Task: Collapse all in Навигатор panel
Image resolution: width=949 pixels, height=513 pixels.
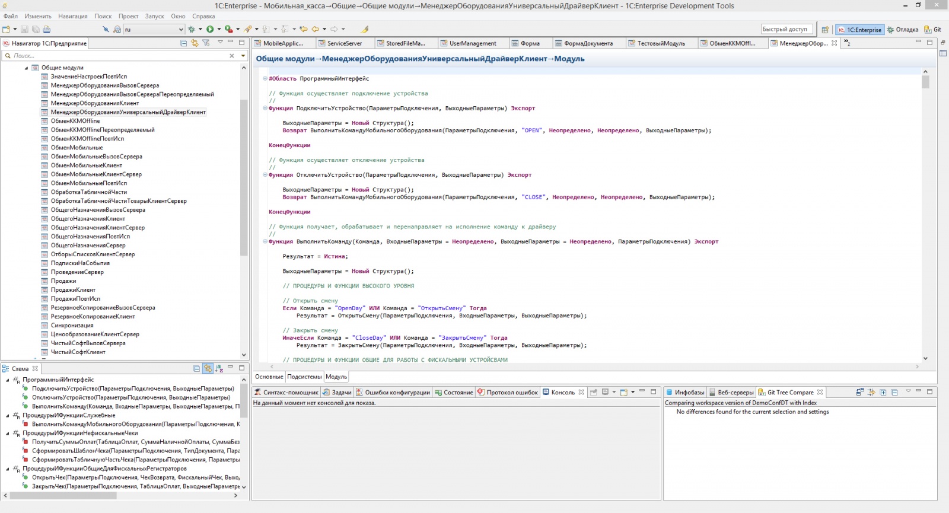Action: (x=184, y=43)
